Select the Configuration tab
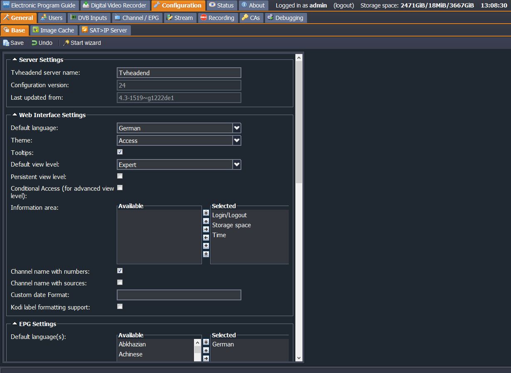 [x=178, y=5]
